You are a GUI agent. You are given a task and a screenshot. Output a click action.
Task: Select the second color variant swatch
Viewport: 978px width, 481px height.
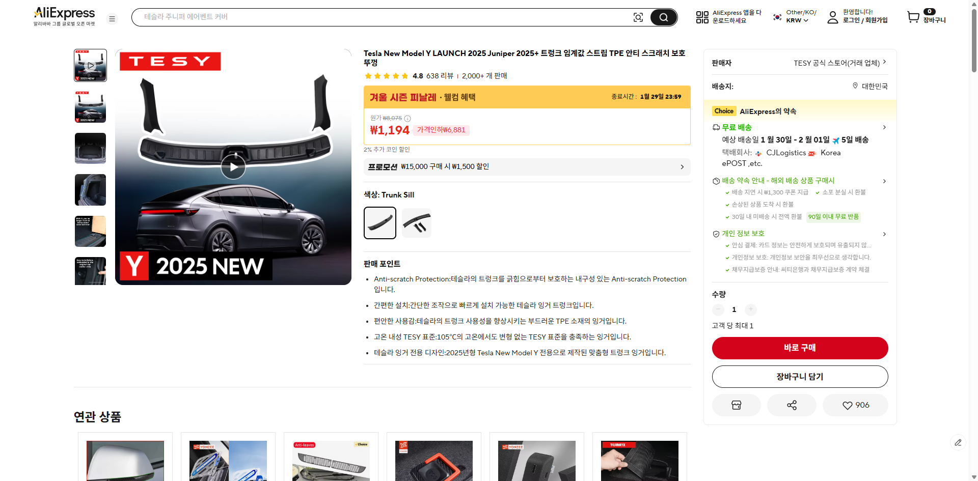pos(417,223)
